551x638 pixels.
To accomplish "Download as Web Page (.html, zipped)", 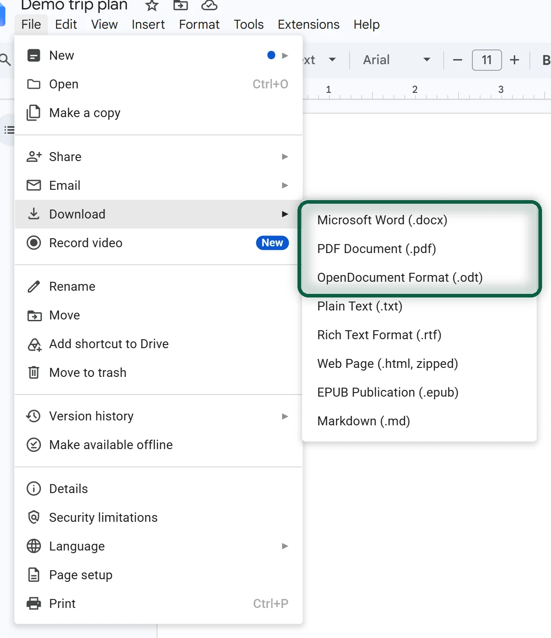I will pos(419,363).
